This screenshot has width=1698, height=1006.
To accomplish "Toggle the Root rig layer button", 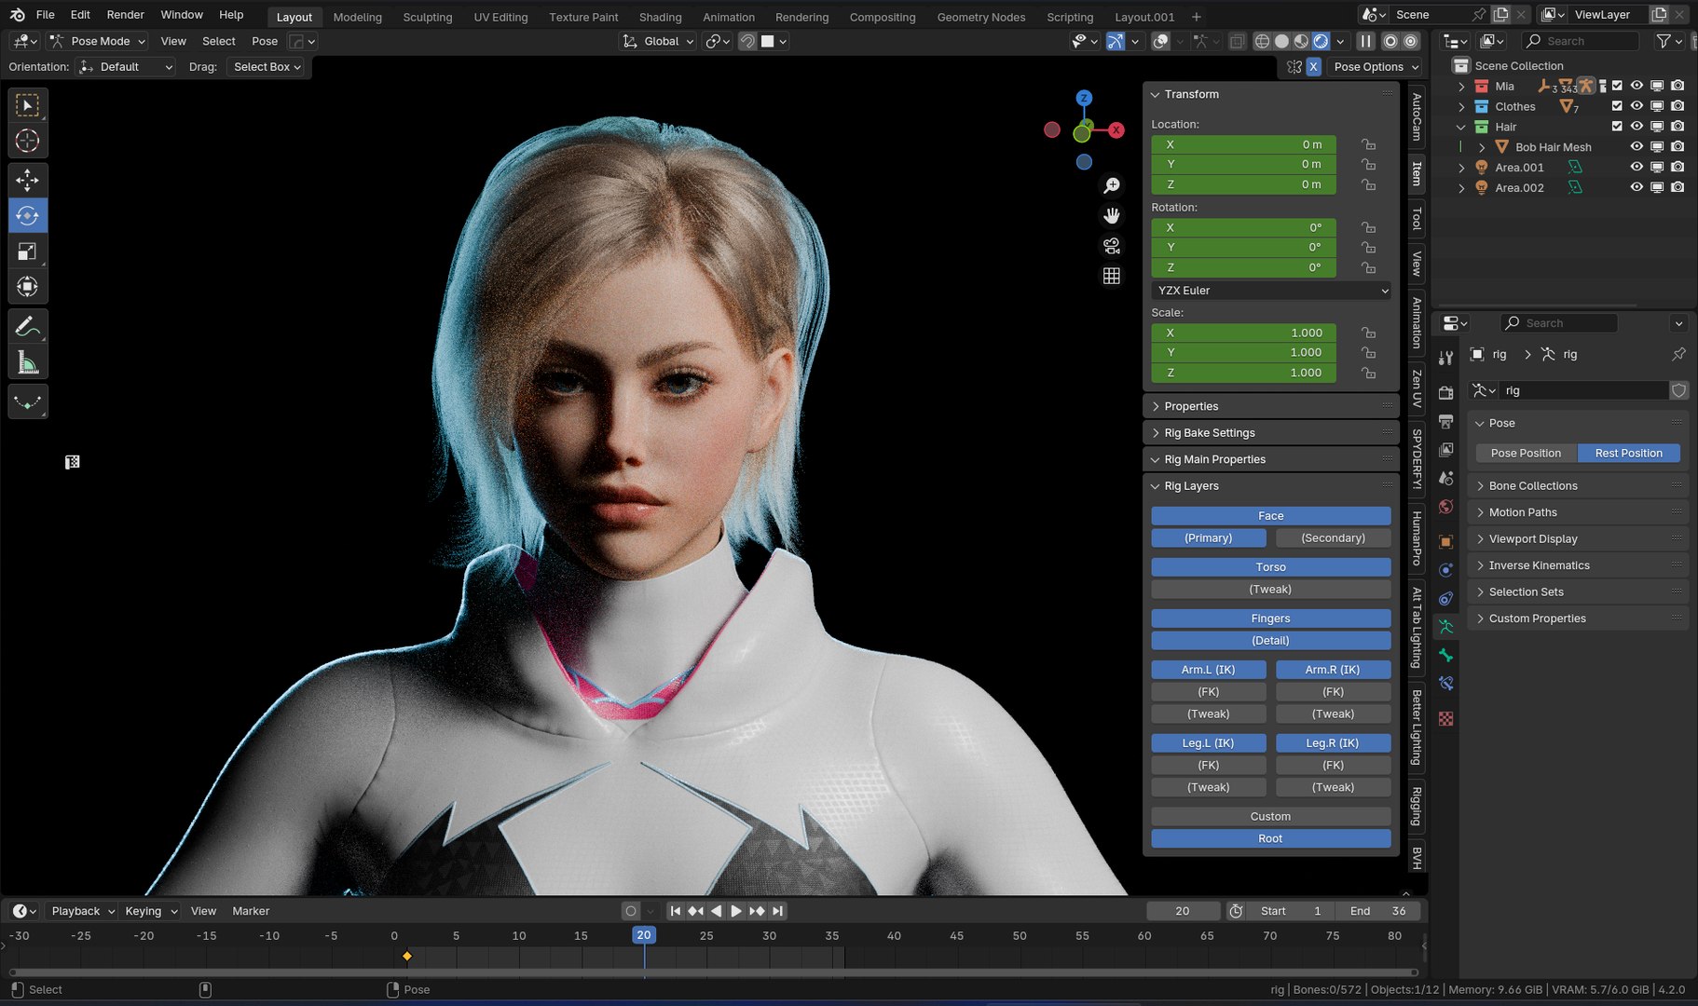I will (x=1271, y=839).
